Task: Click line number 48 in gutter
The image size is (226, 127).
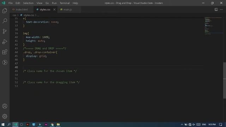Action: tap(16, 67)
